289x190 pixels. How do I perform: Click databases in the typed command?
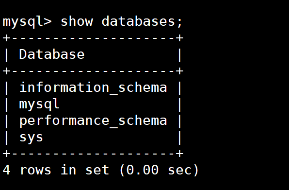138,21
